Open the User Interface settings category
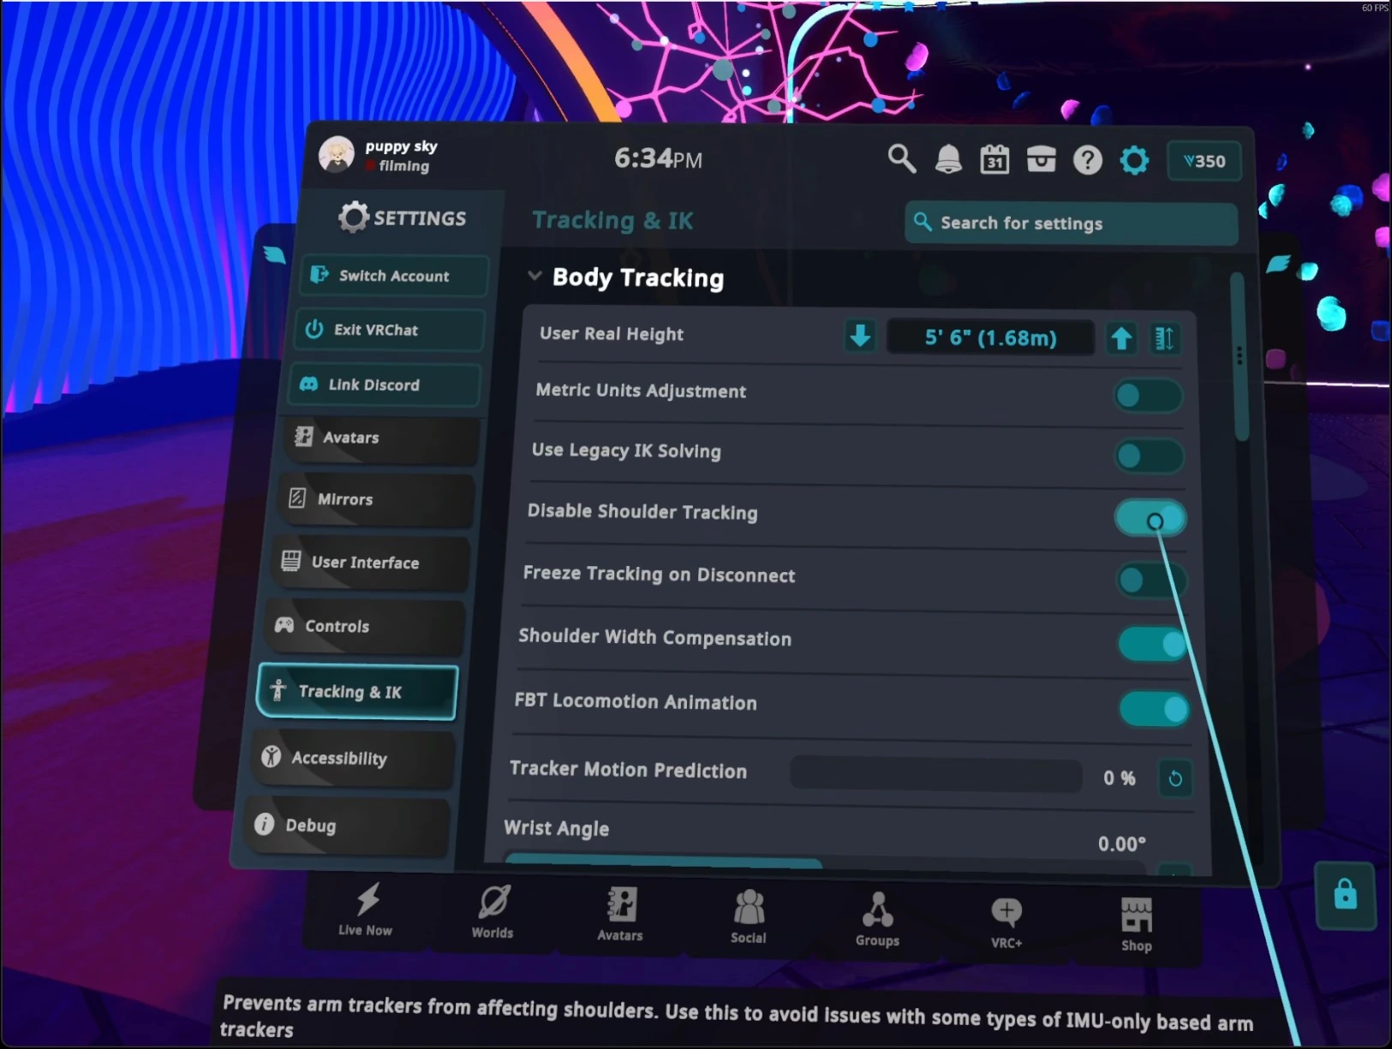The image size is (1392, 1049). pyautogui.click(x=370, y=563)
